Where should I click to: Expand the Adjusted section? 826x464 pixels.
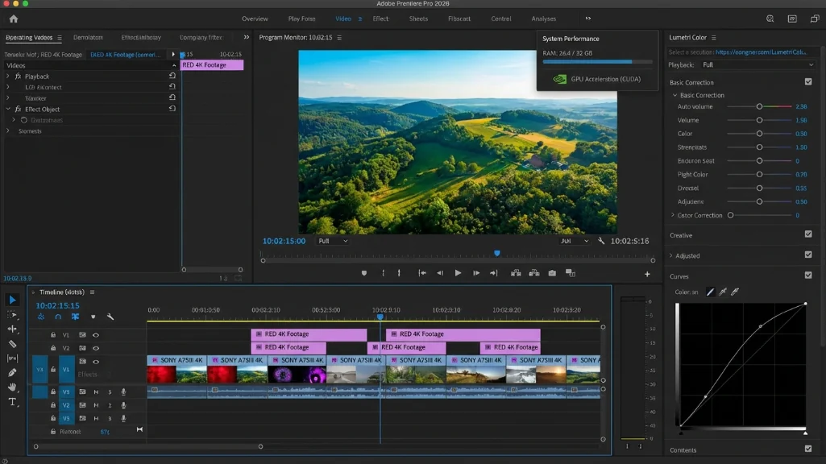[671, 255]
